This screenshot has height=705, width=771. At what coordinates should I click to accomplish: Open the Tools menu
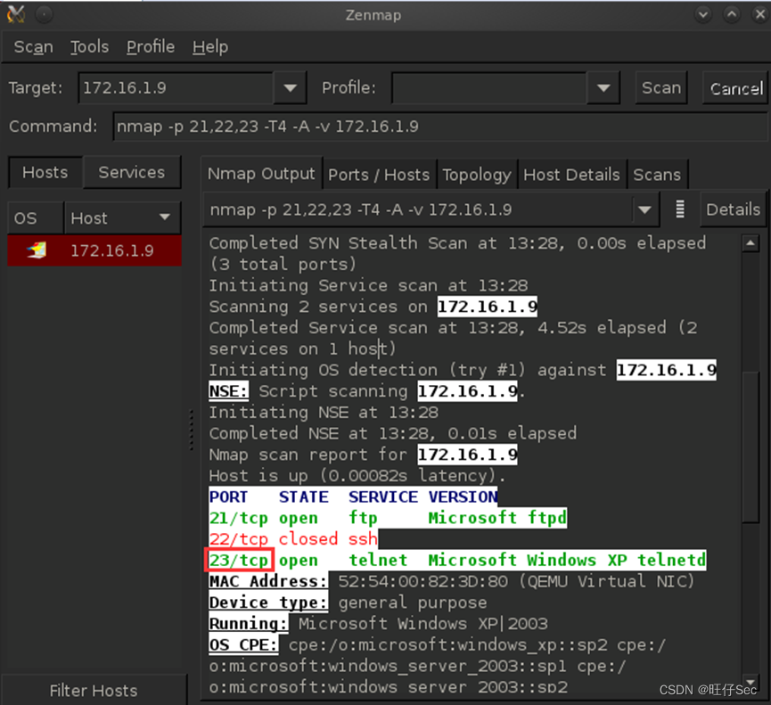[89, 47]
